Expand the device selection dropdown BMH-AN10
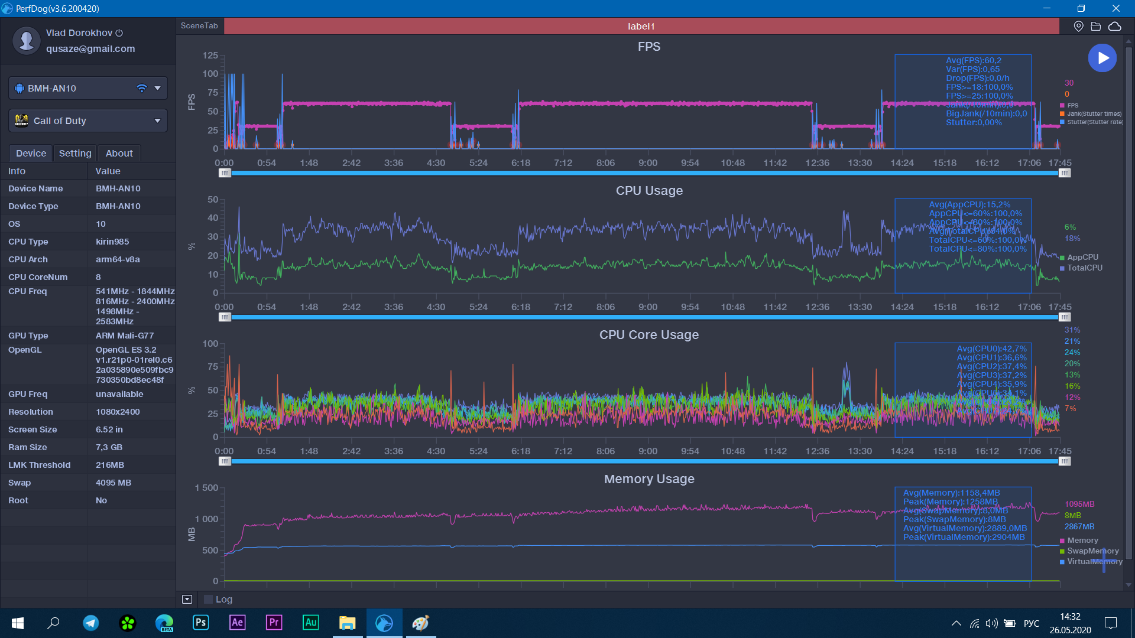This screenshot has width=1135, height=638. [157, 88]
